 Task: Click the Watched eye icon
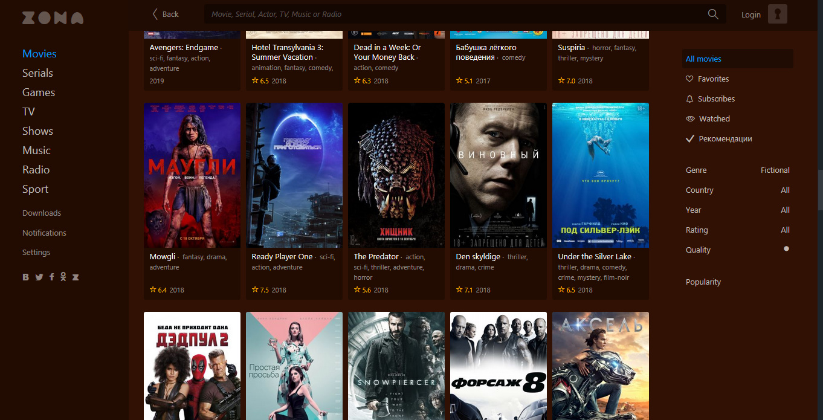click(x=690, y=118)
